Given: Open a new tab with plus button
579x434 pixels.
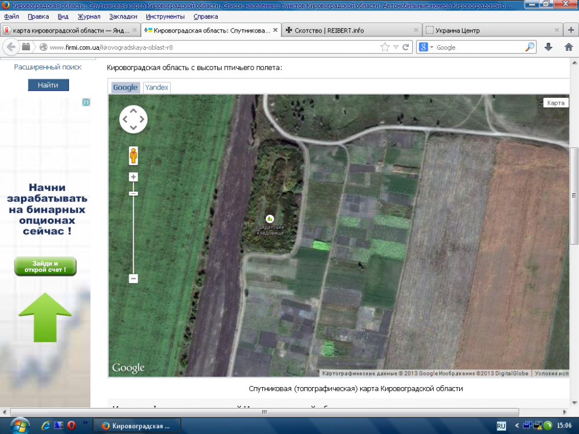Looking at the screenshot, I should (571, 30).
